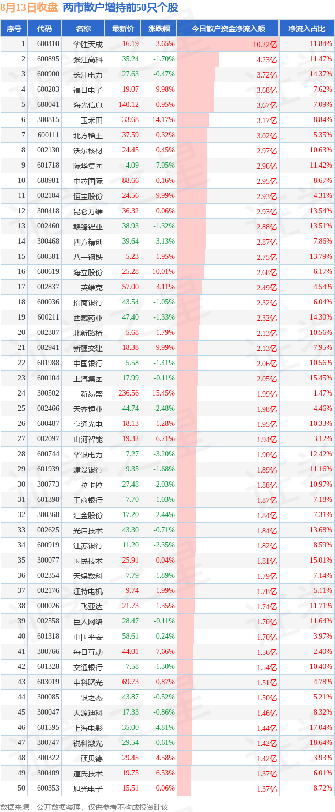Click the 代码 column header

pos(44,29)
